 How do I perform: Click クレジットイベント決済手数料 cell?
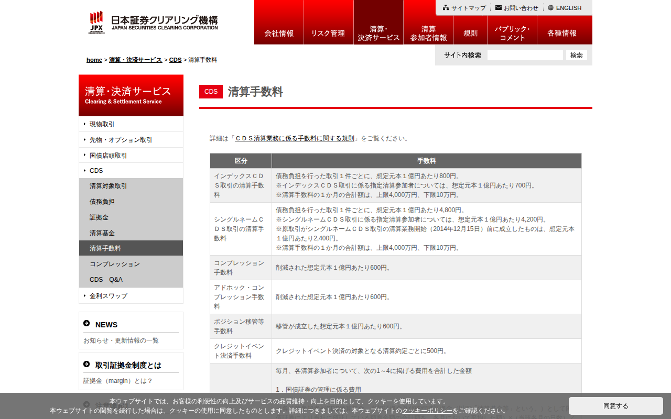pyautogui.click(x=241, y=351)
